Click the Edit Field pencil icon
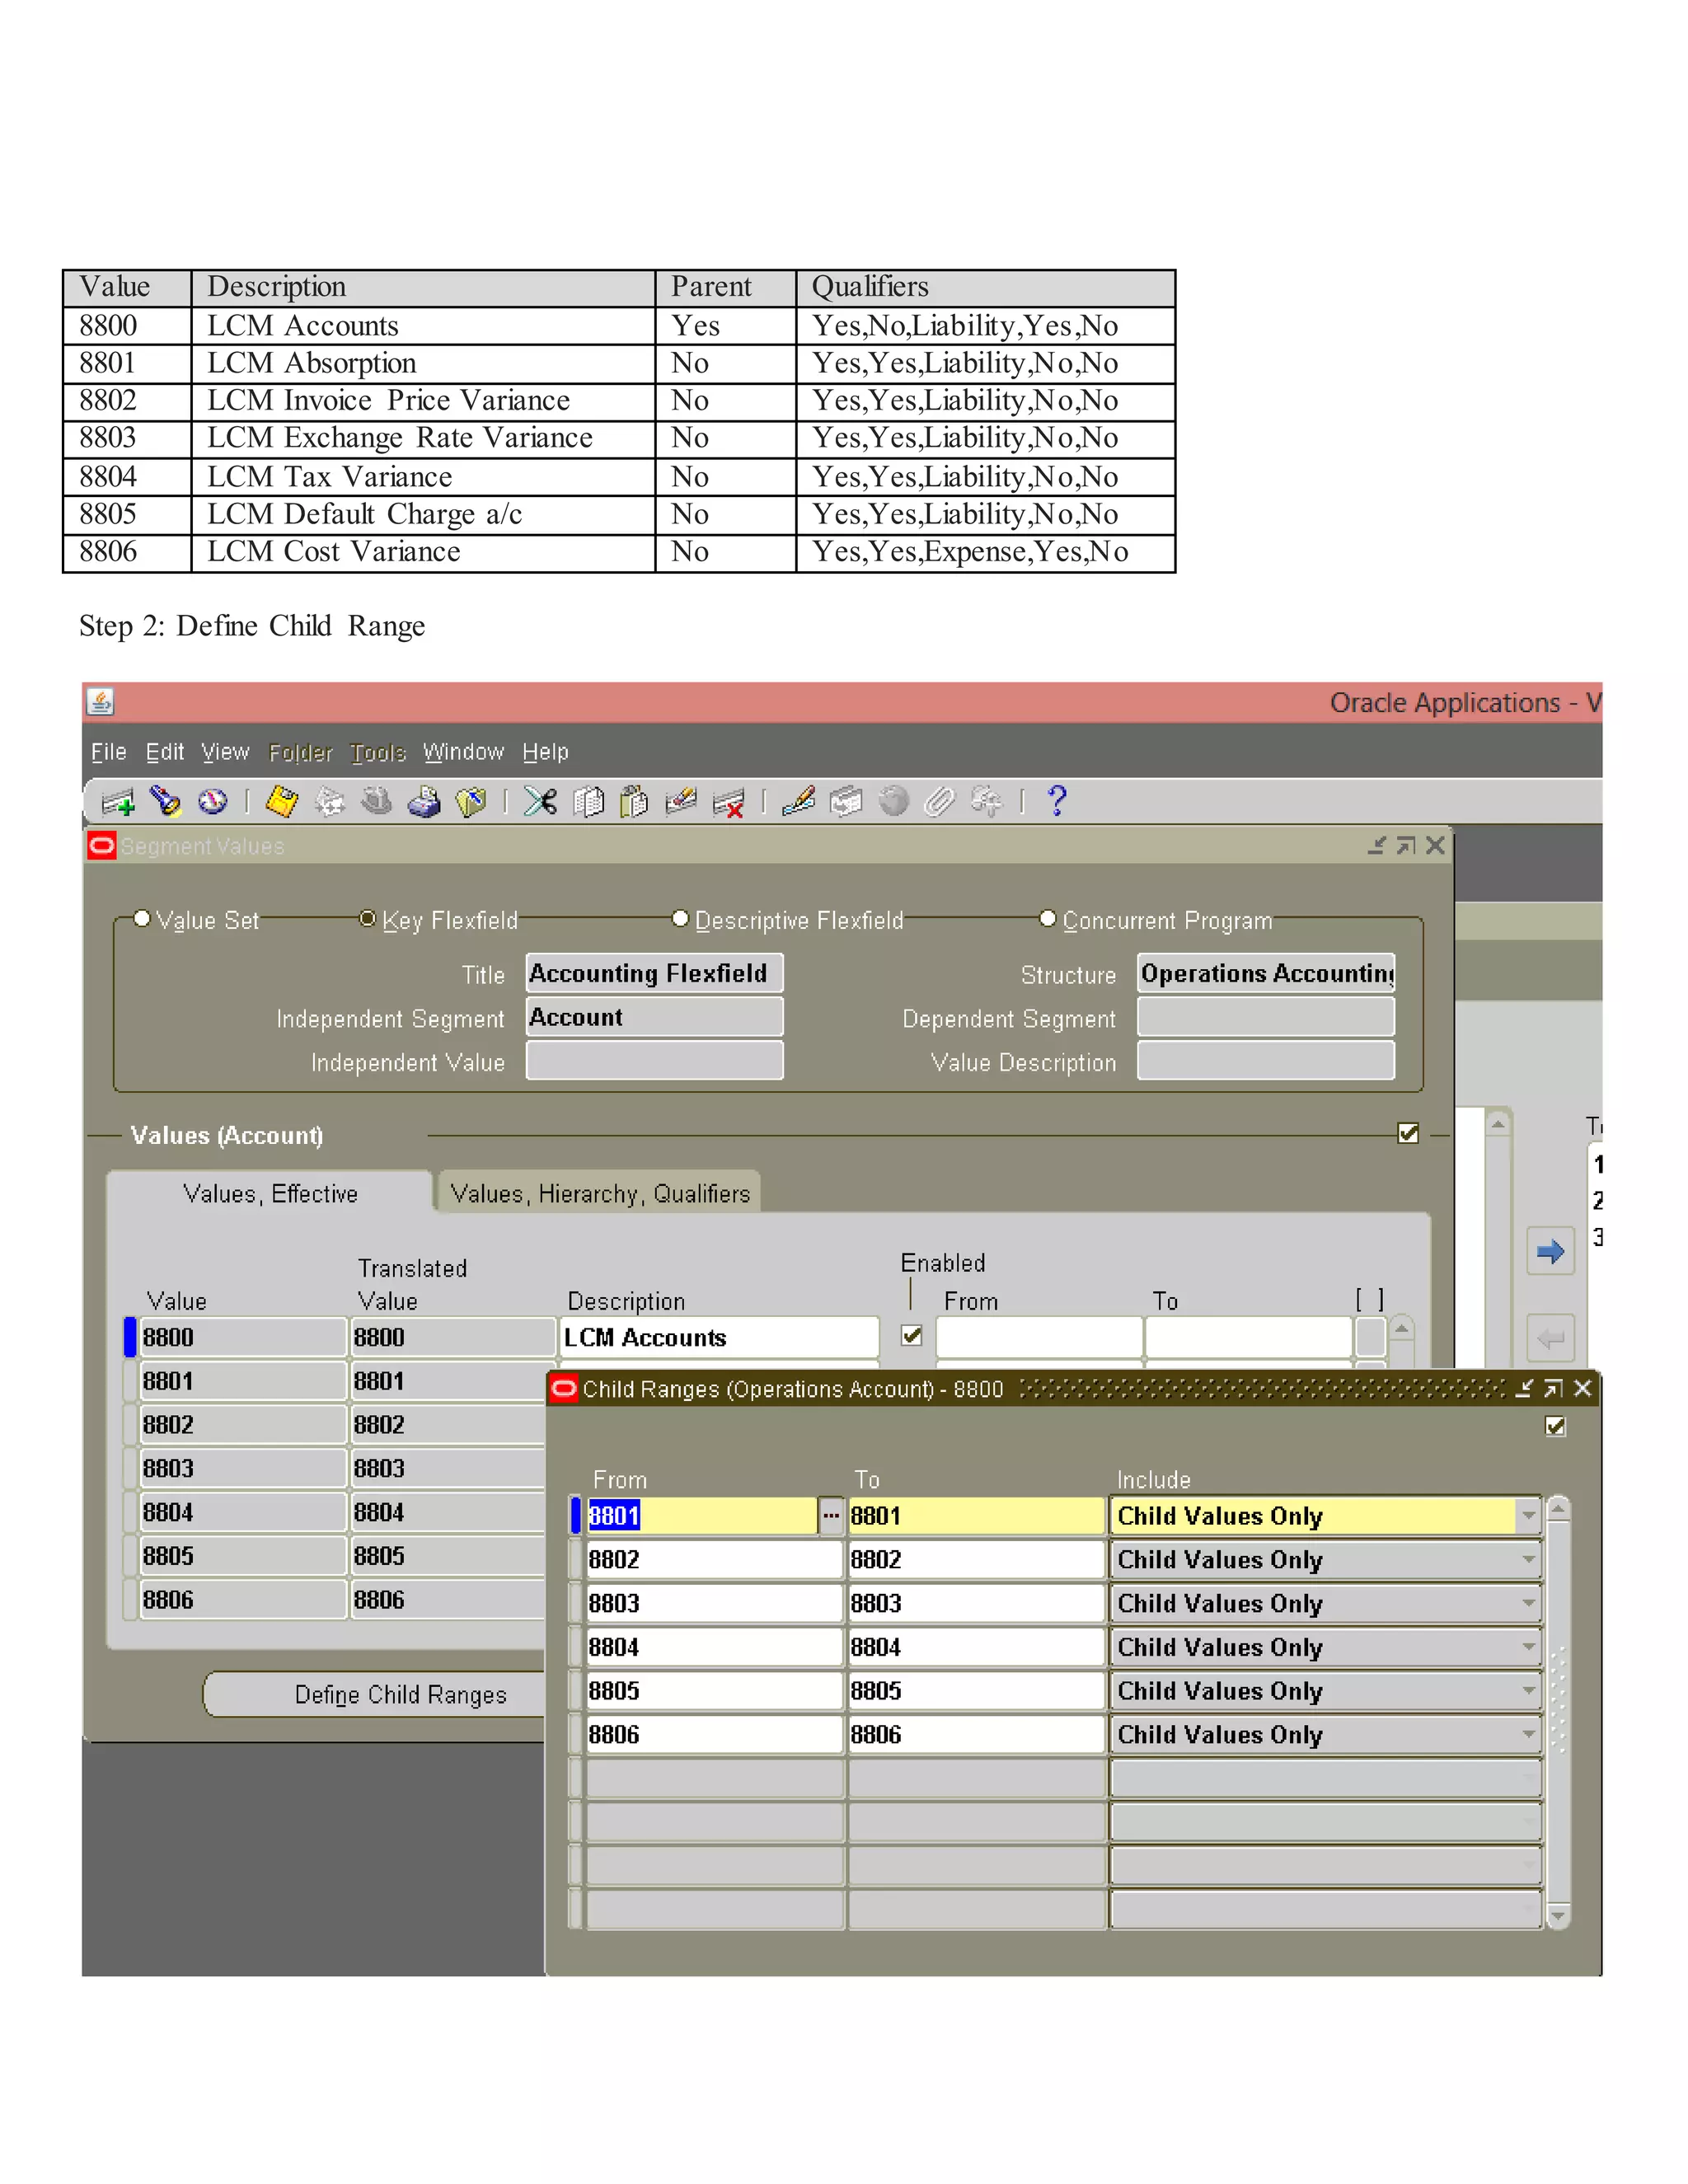The image size is (1688, 2184). pos(798,802)
